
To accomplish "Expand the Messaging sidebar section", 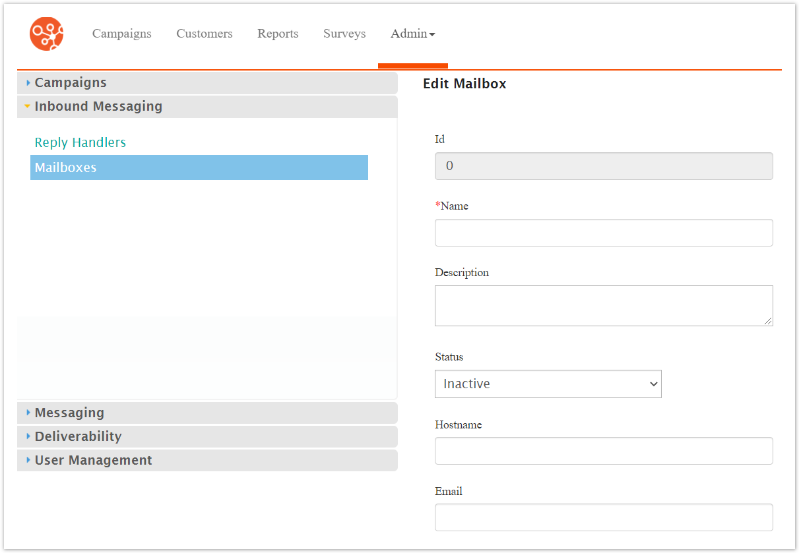I will pos(69,413).
